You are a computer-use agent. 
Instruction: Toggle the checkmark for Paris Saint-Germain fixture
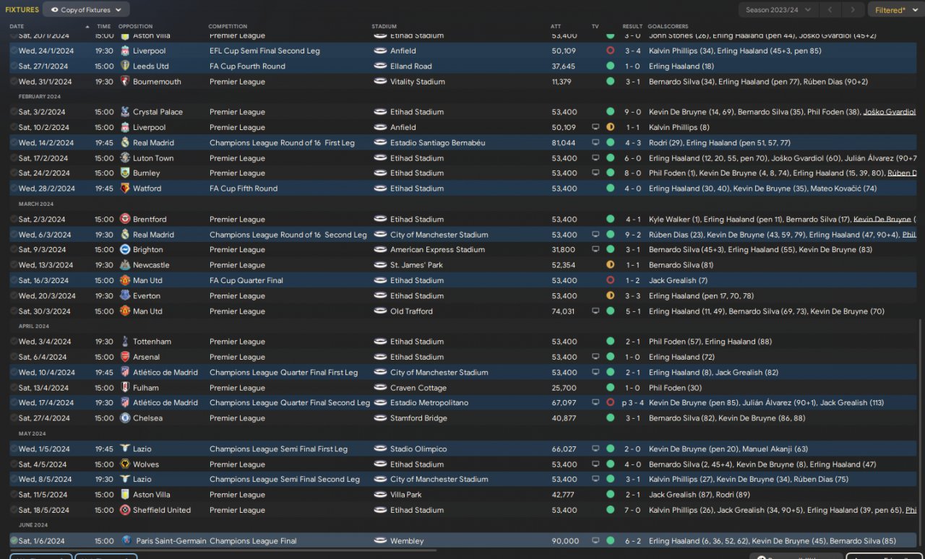click(14, 541)
